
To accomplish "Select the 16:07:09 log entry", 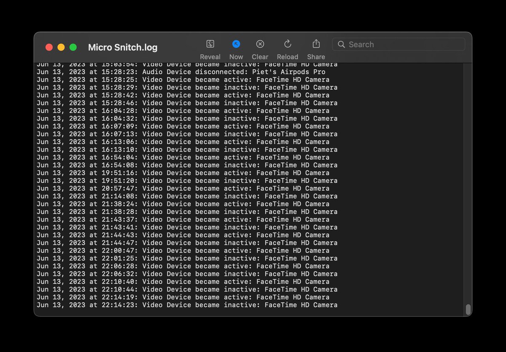I will (183, 126).
